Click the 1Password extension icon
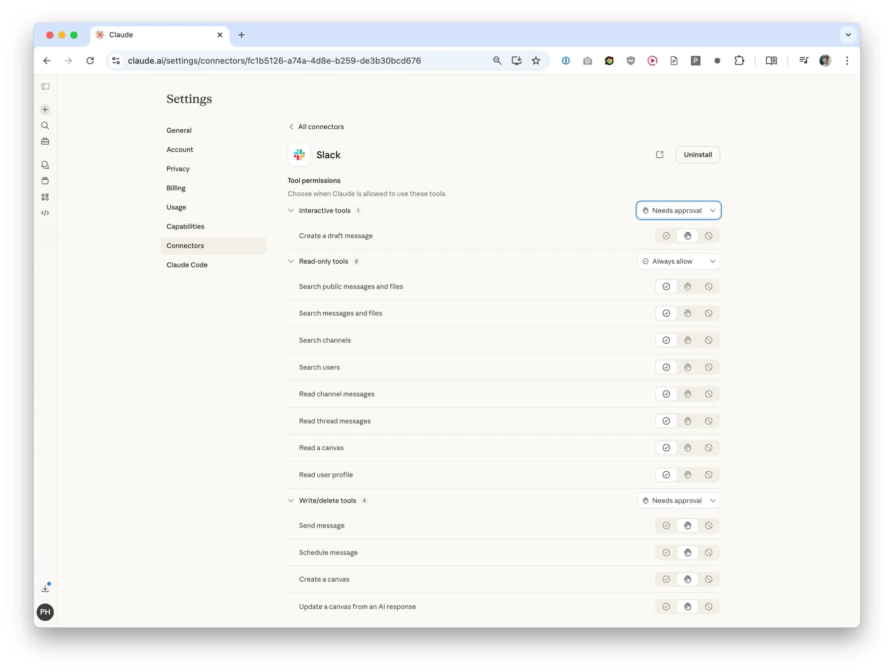 pyautogui.click(x=566, y=61)
